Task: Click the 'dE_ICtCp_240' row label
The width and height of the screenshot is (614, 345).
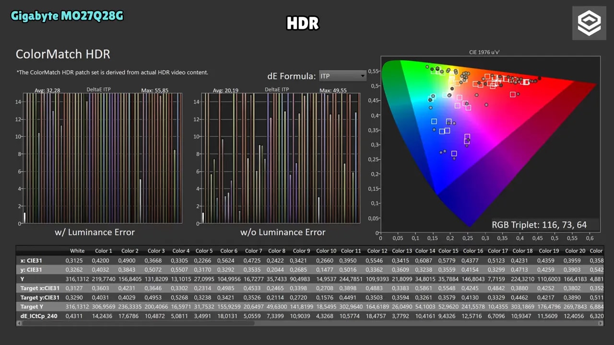Action: click(39, 316)
